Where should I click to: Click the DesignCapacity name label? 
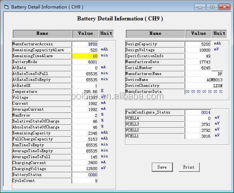155,44
